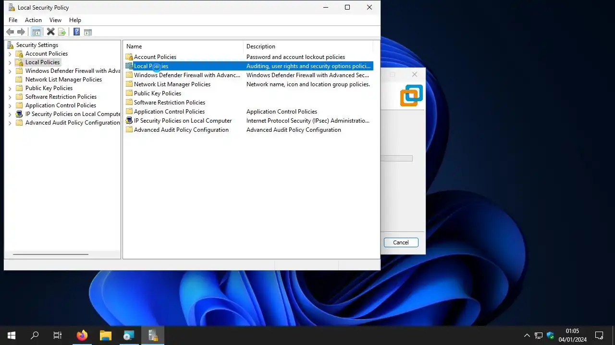Click the Back arrow toolbar icon

(10, 32)
